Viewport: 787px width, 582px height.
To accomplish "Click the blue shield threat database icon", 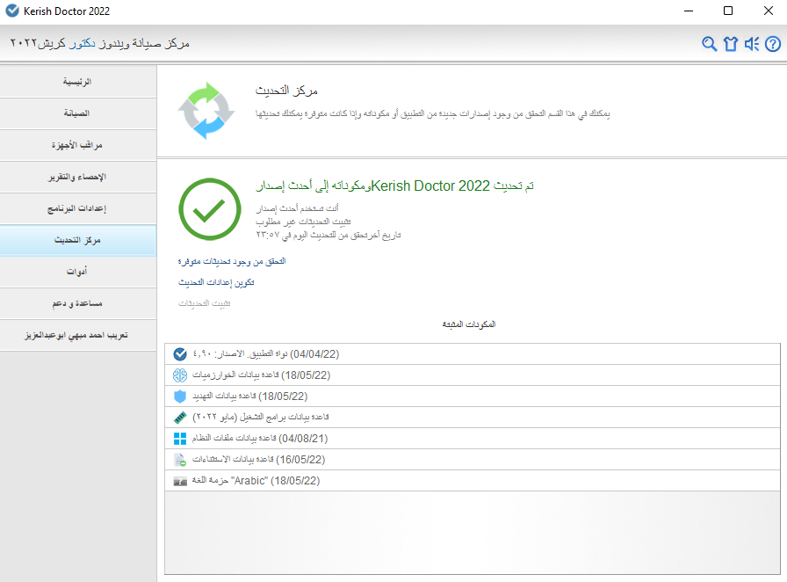I will 180,396.
